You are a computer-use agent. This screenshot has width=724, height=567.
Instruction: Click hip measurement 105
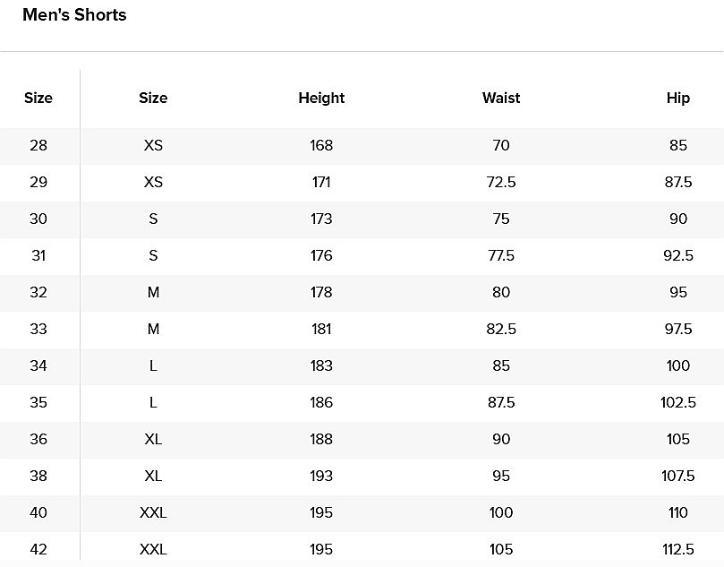(x=678, y=439)
